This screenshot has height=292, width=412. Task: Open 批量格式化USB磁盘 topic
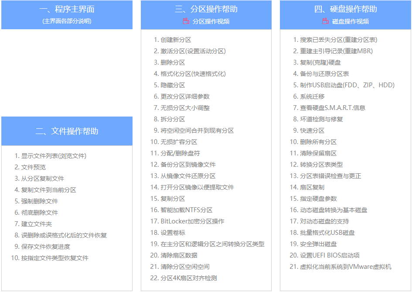tap(327, 233)
